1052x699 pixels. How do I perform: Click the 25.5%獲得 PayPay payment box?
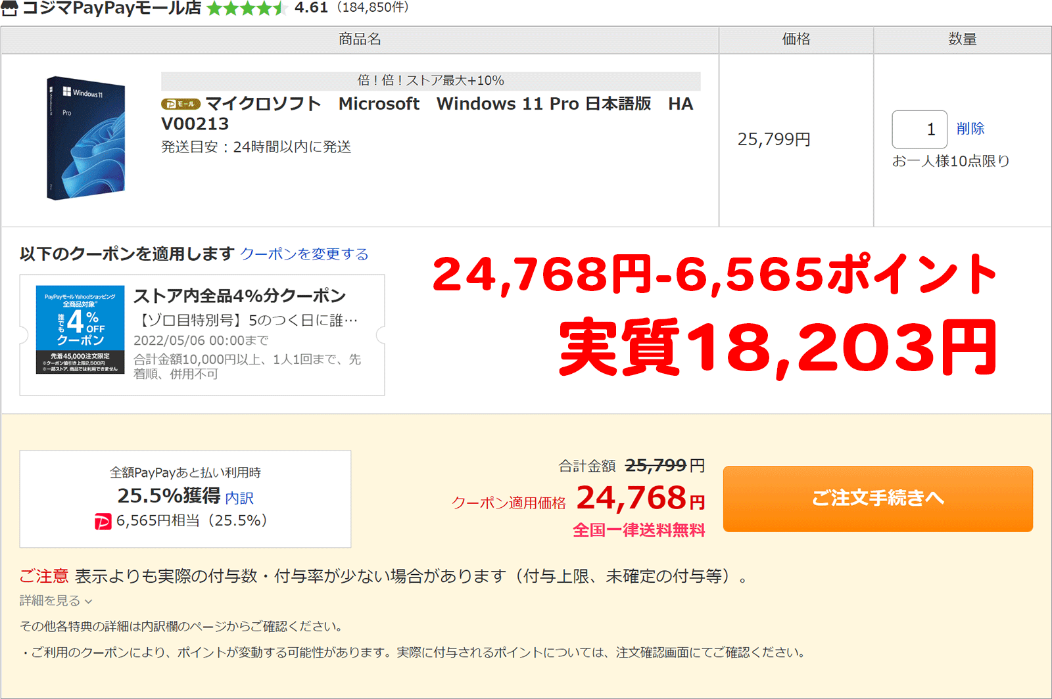coord(186,499)
